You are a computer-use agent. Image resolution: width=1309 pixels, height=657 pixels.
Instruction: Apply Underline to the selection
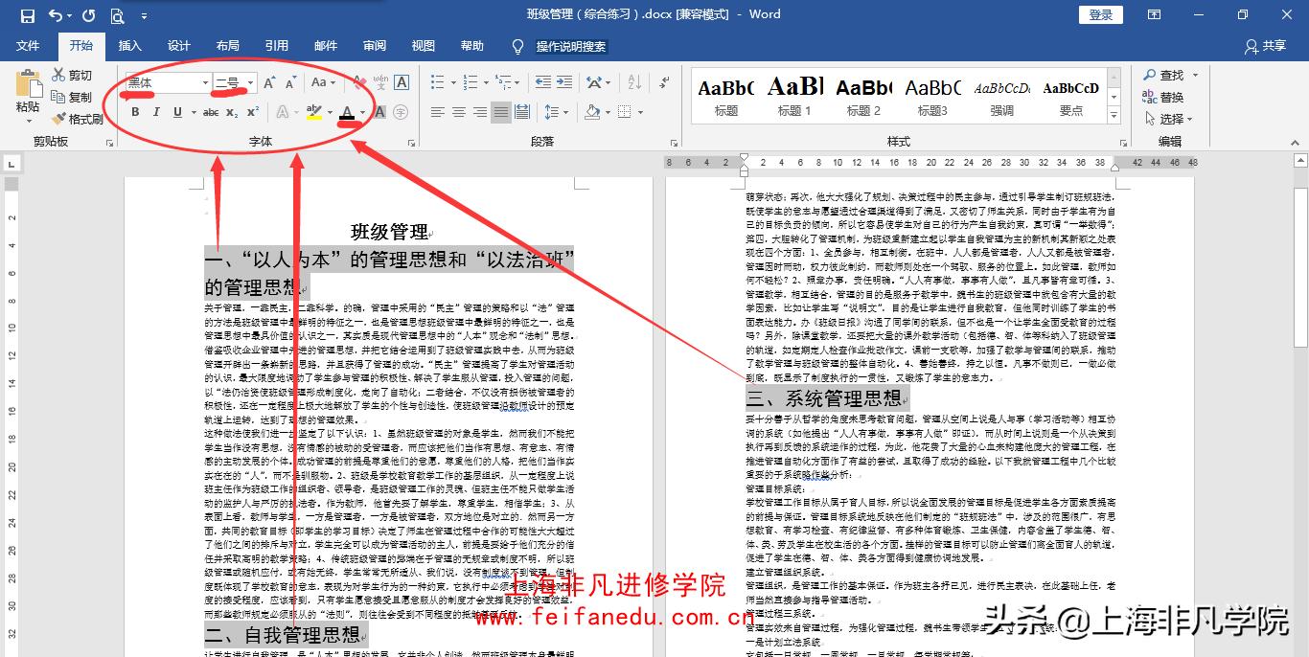[x=176, y=112]
